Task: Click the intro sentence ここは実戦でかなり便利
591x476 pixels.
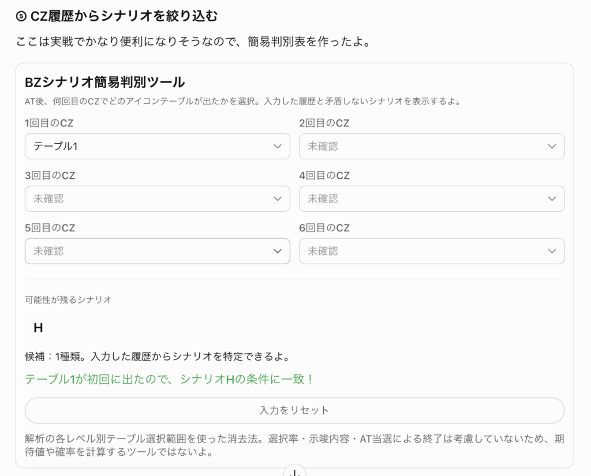Action: (x=193, y=42)
